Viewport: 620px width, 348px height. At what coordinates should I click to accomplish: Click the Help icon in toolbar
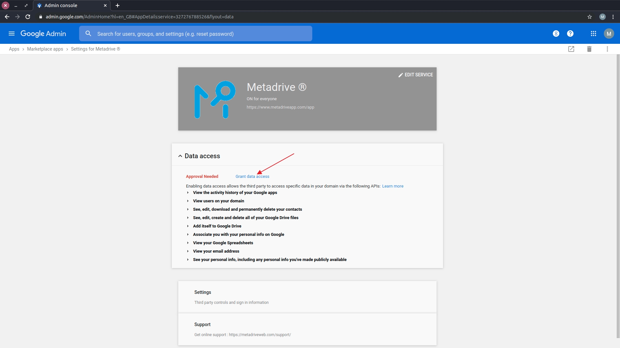tap(570, 34)
